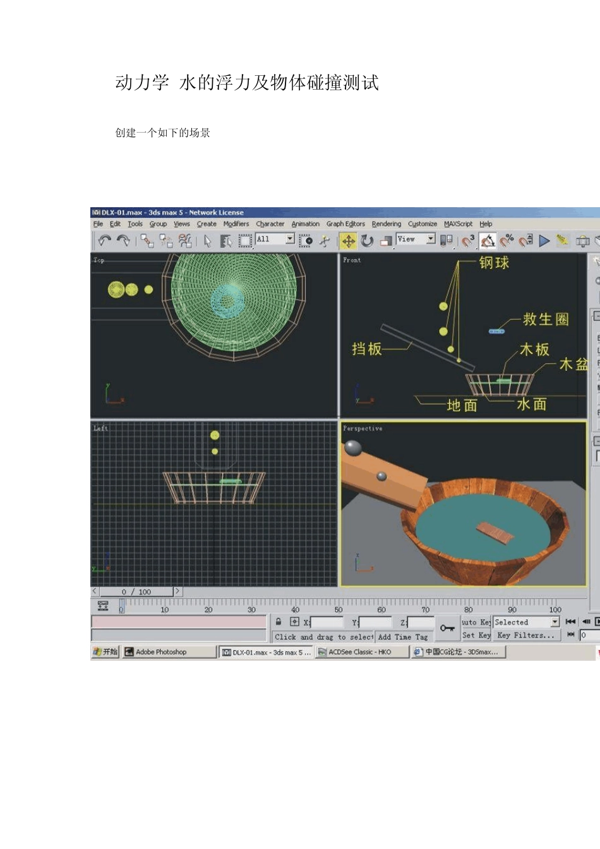The height and width of the screenshot is (849, 600).
Task: Open the Edit menu
Action: pyautogui.click(x=115, y=224)
